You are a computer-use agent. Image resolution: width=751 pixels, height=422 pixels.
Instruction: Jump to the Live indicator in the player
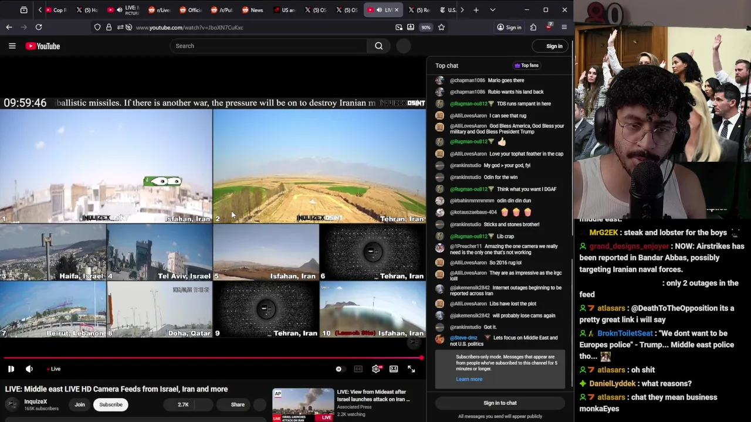(x=54, y=369)
